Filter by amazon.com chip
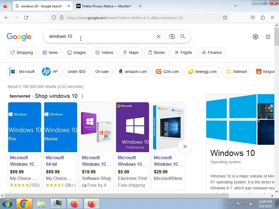This screenshot has width=279, height=209. click(x=133, y=72)
